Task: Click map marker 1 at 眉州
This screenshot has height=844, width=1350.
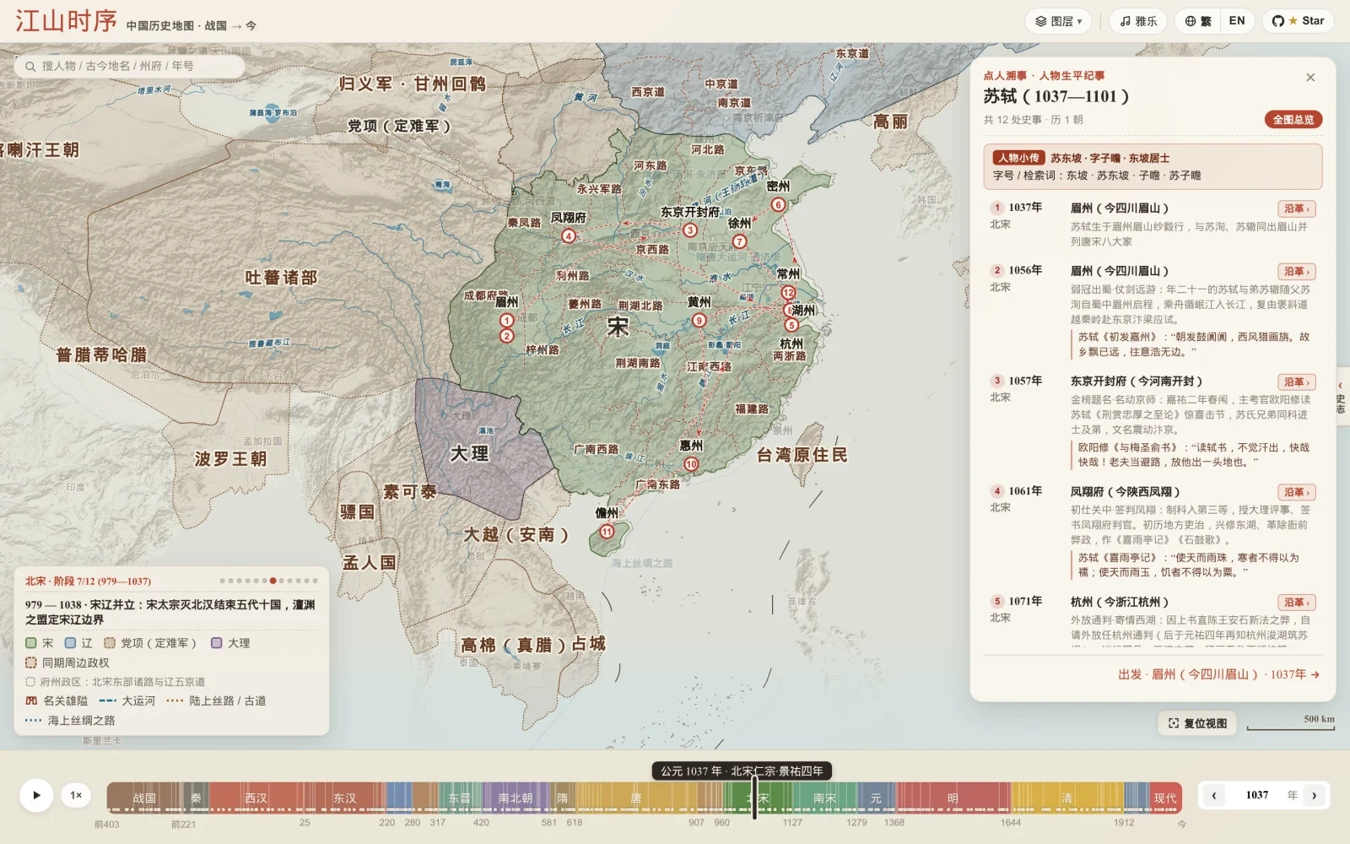Action: coord(506,321)
